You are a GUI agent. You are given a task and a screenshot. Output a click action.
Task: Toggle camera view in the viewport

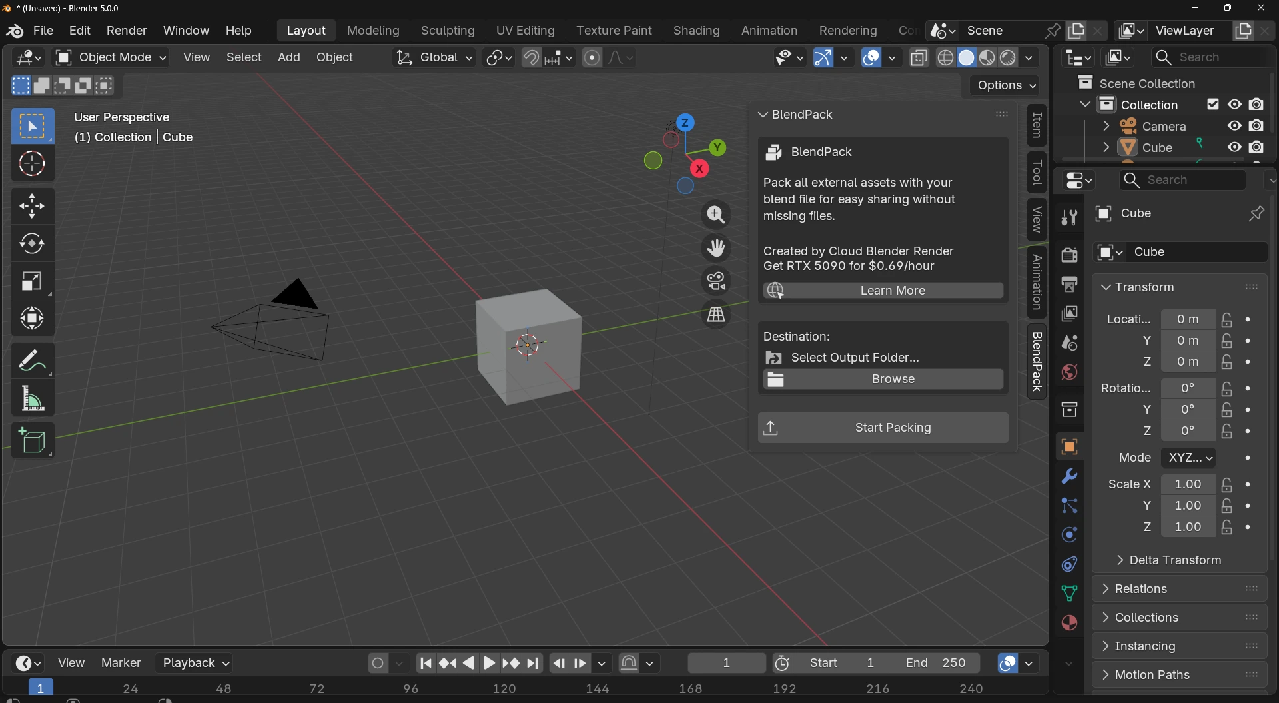[x=716, y=281]
